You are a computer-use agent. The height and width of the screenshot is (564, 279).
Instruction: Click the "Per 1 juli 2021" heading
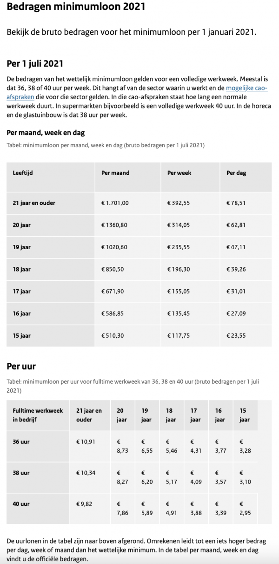click(x=35, y=63)
